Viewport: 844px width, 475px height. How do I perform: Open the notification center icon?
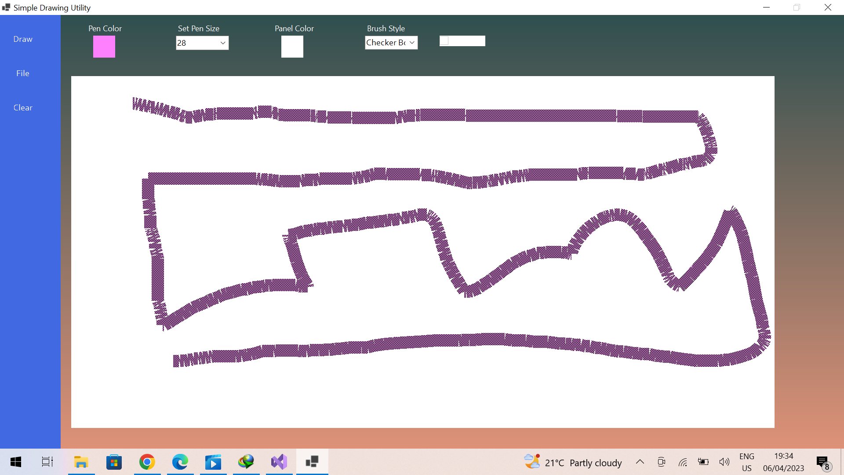[x=823, y=462]
